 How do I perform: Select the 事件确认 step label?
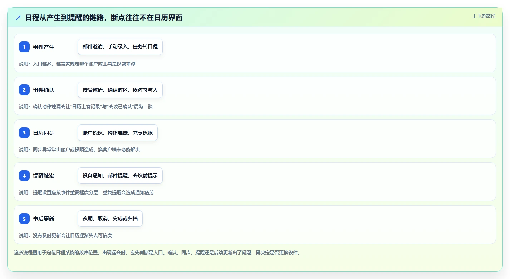[x=44, y=90]
